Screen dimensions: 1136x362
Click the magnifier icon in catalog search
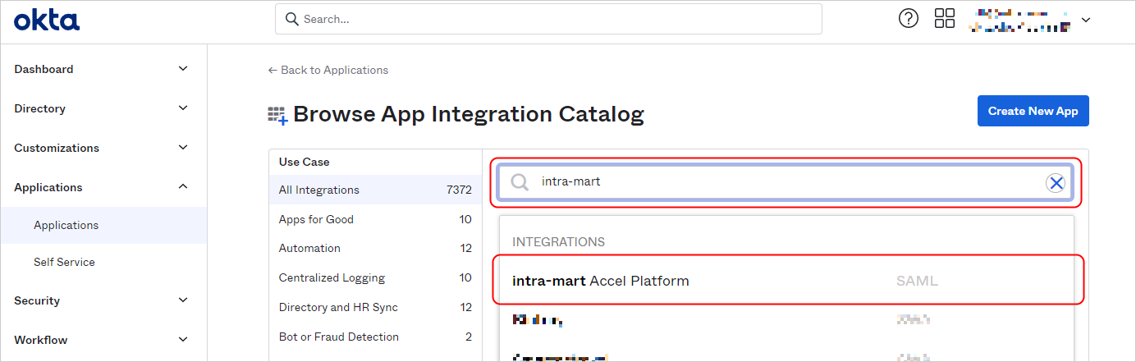click(x=520, y=182)
